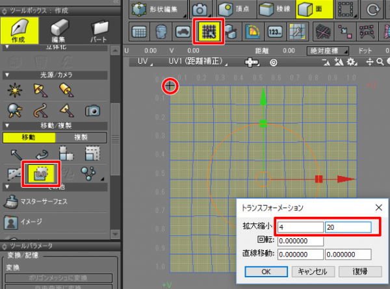The width and height of the screenshot is (390, 289).
Task: Click the second 拡大縮小 field showing 20
Action: [348, 227]
